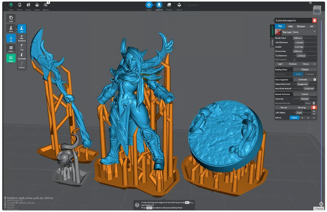327x212 pixels.
Task: Choose the Light support preset
Action: [x=280, y=64]
